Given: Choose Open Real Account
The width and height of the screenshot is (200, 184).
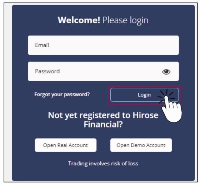Looking at the screenshot, I should click(x=66, y=145).
